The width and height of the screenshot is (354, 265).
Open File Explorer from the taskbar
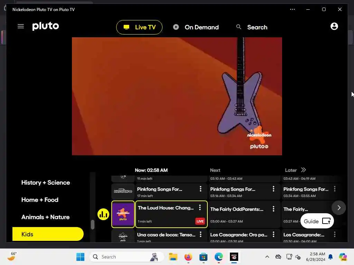point(173,257)
